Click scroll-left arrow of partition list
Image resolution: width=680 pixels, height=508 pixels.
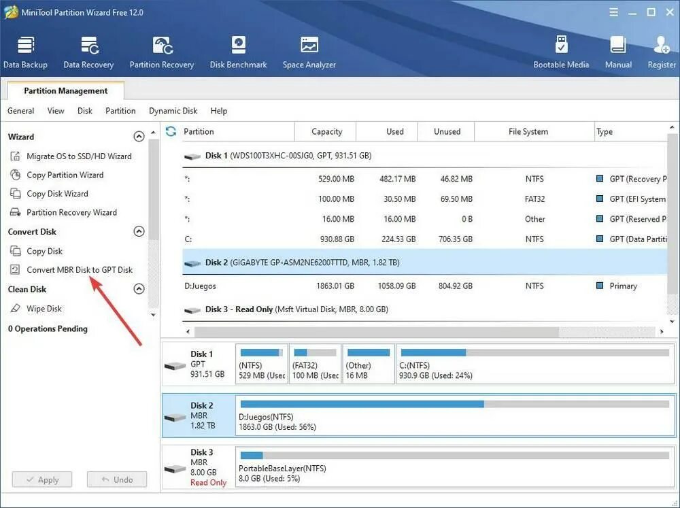[188, 332]
